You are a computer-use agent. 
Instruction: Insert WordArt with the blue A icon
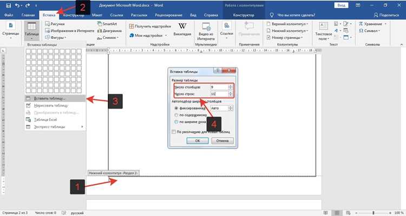(336, 31)
